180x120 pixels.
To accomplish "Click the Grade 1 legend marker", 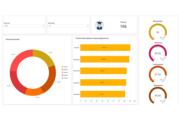I will point(62,67).
